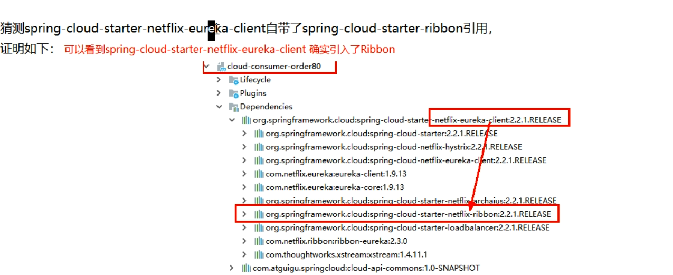This screenshot has height=275, width=673.
Task: Click library icon beside xstream:1.4.11.1
Action: click(259, 254)
